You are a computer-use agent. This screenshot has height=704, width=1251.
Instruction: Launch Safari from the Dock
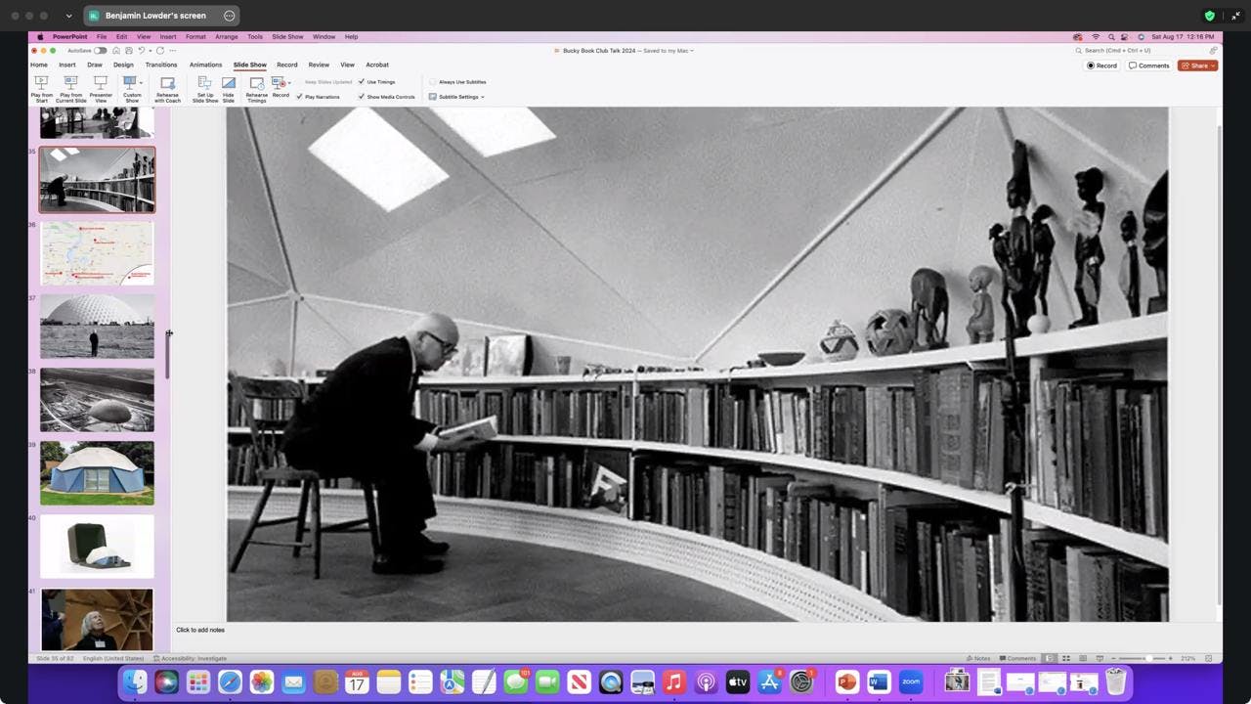click(x=230, y=682)
